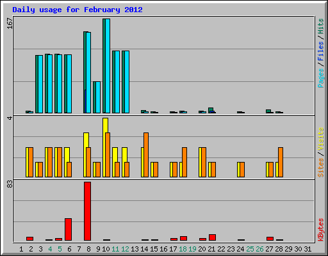
Task: Click the day 14 label on x-axis
Action: pyautogui.click(x=144, y=249)
